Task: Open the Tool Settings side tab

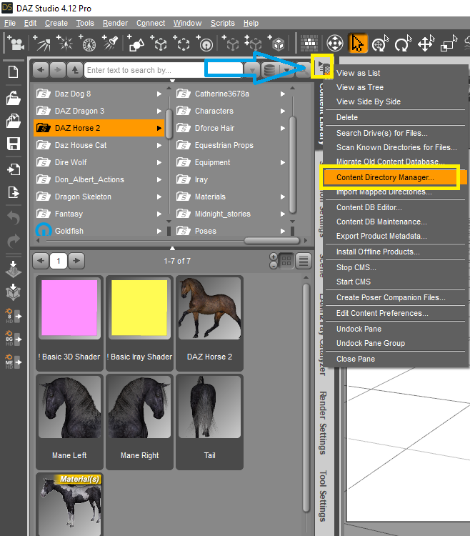Action: pyautogui.click(x=323, y=496)
